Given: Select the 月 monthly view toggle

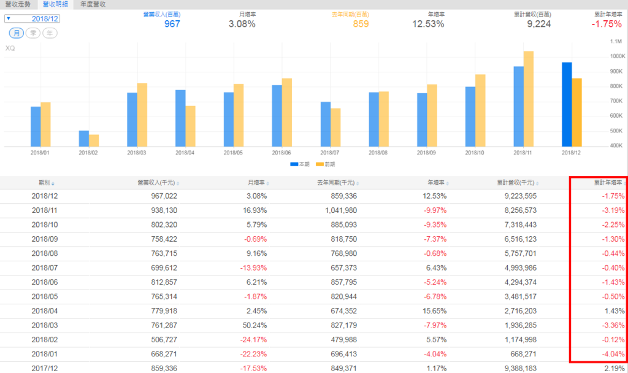Looking at the screenshot, I should 17,33.
